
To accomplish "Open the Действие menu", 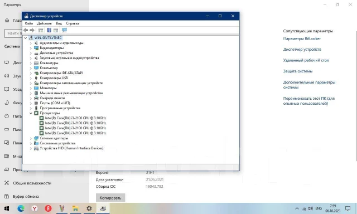I will (45, 23).
